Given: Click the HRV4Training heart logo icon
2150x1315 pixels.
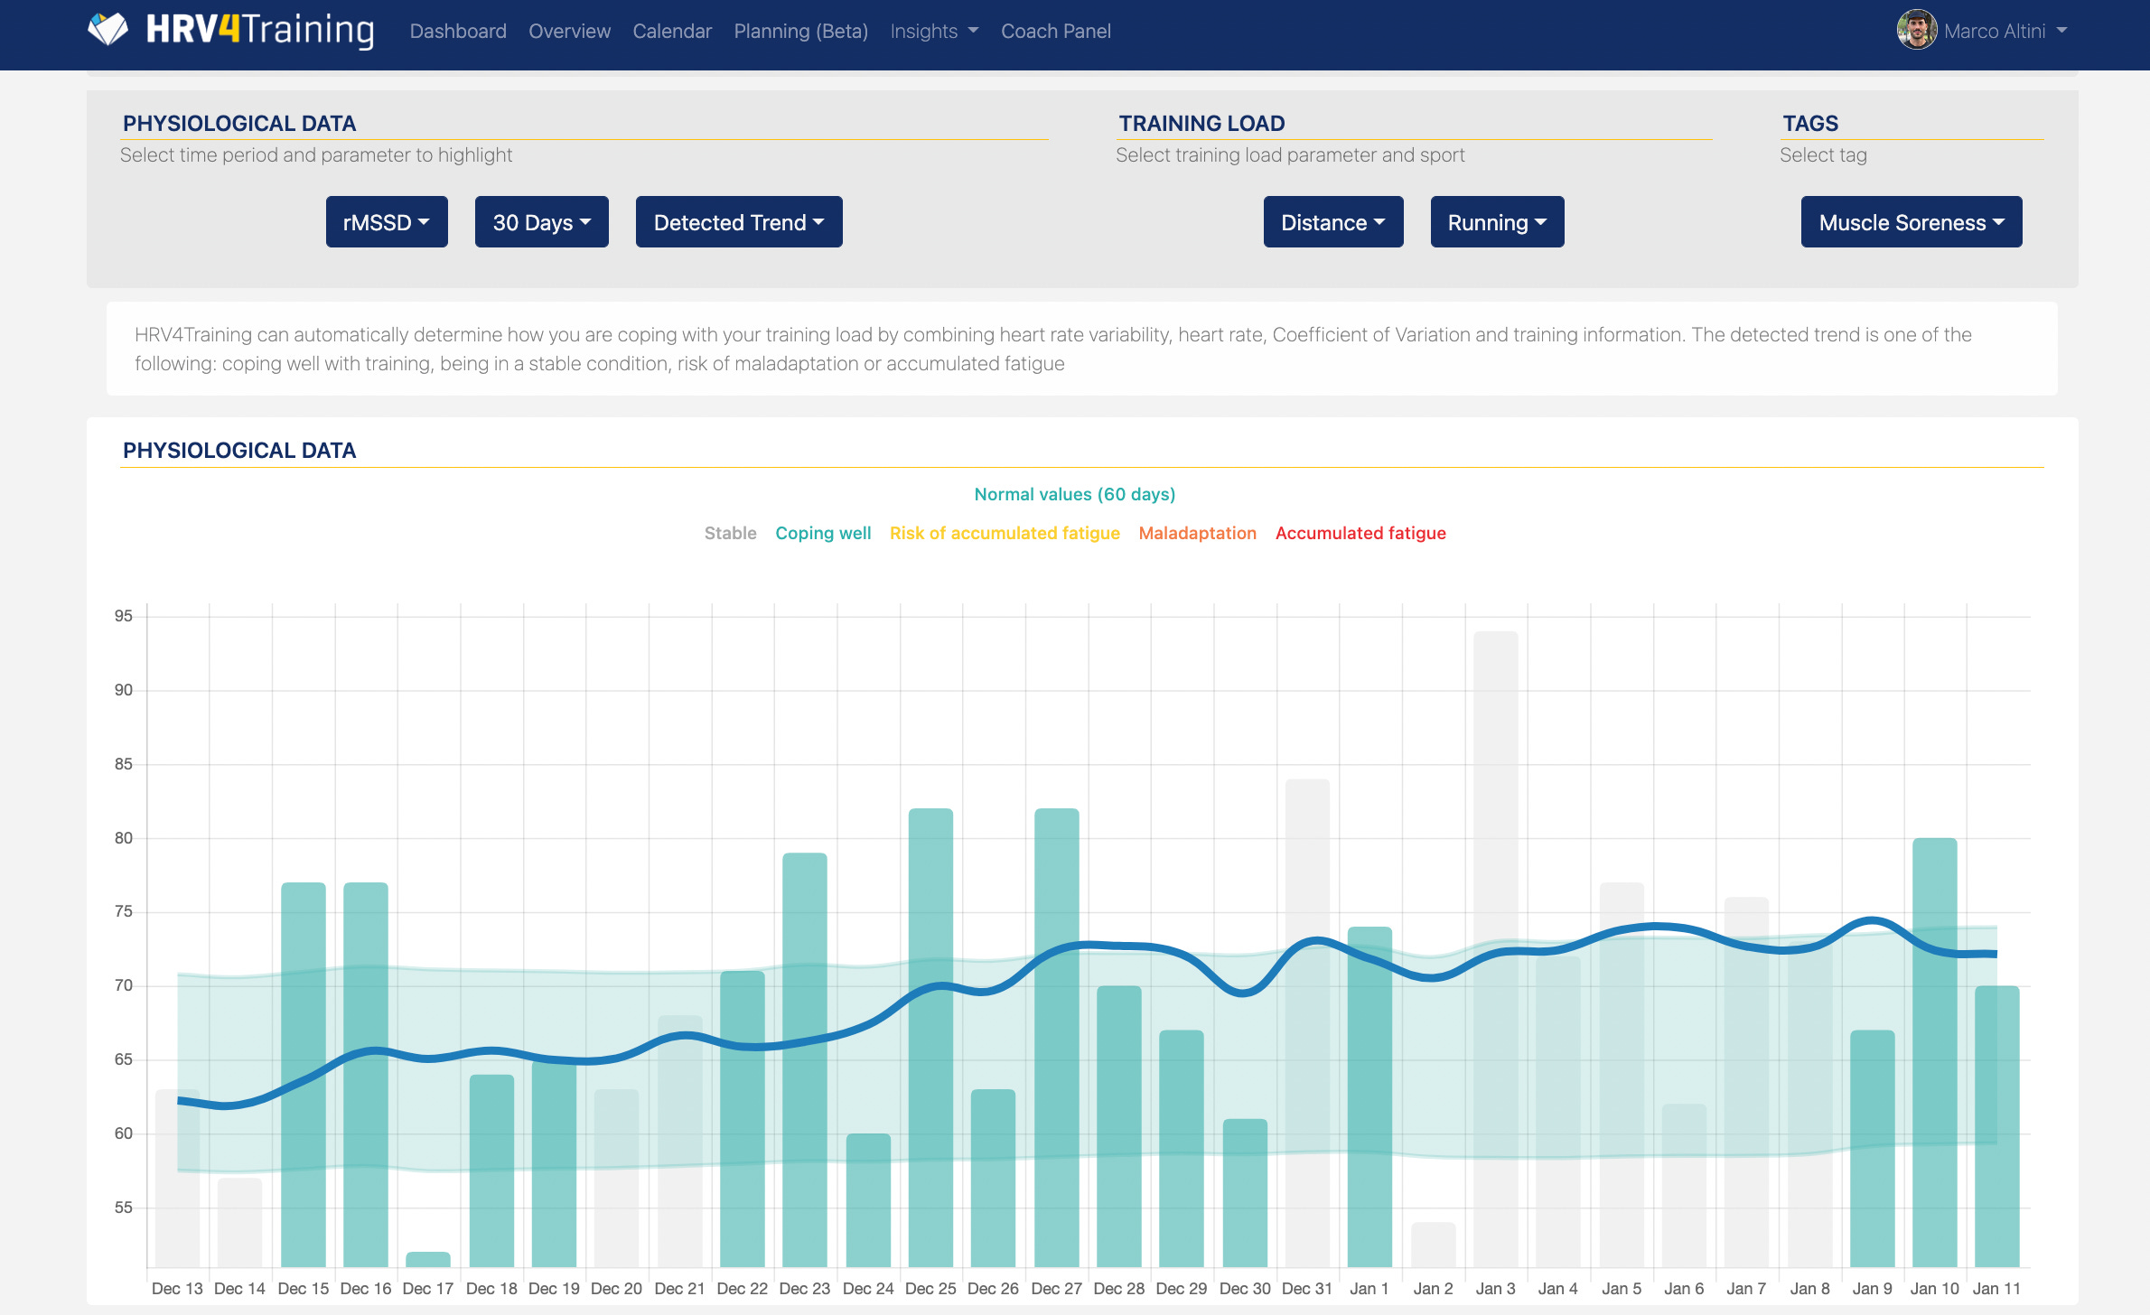Looking at the screenshot, I should pyautogui.click(x=108, y=30).
